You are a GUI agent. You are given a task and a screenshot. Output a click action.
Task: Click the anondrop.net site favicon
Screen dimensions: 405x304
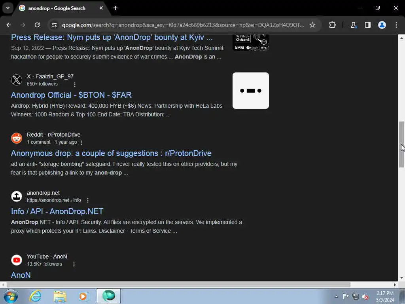click(x=17, y=196)
